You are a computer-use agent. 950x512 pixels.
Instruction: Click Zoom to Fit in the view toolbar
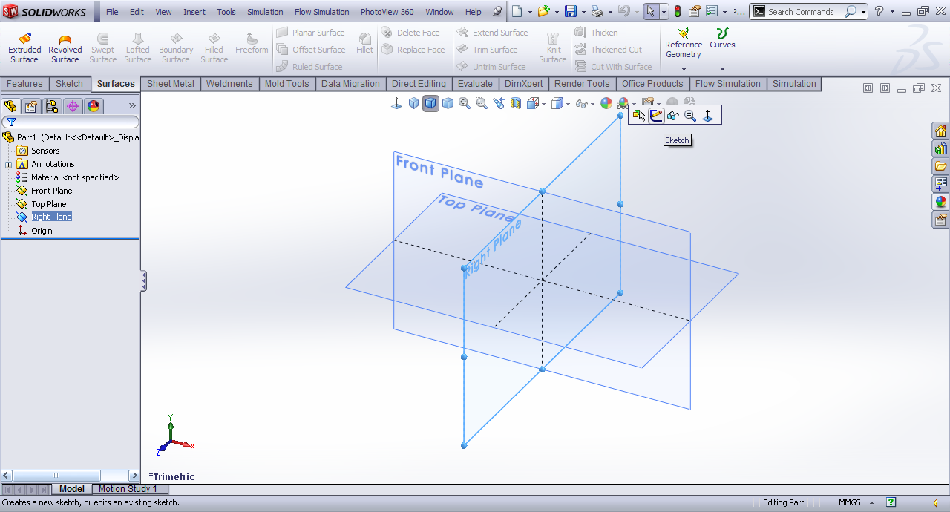coord(465,104)
